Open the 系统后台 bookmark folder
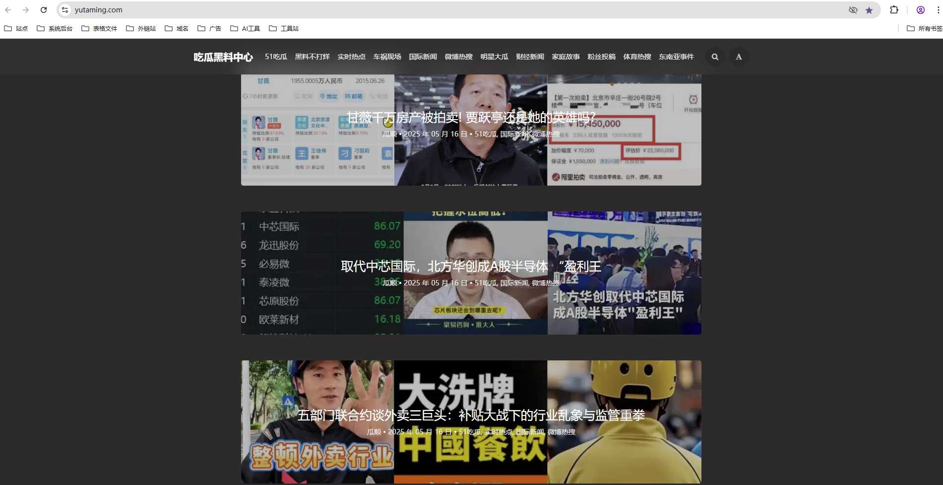Viewport: 943px width, 485px height. [55, 28]
